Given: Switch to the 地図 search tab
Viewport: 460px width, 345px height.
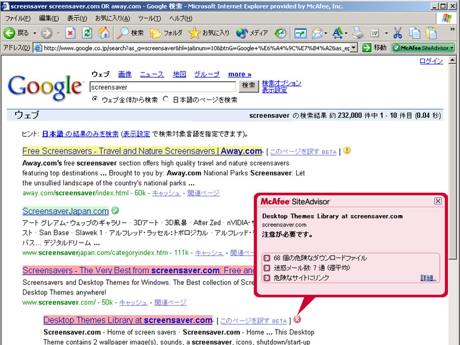Looking at the screenshot, I should [x=179, y=74].
